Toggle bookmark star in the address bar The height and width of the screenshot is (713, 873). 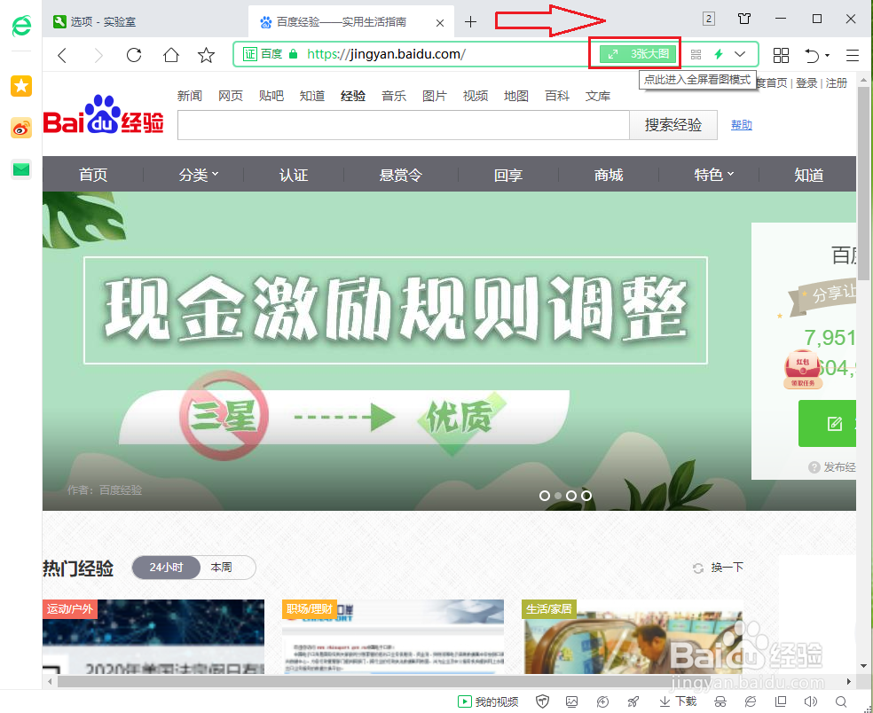[206, 54]
